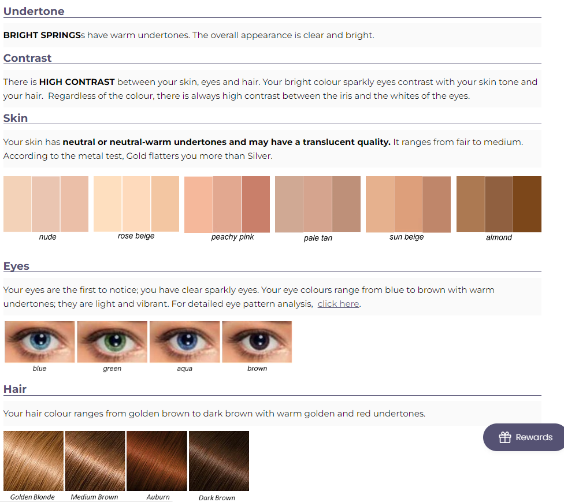This screenshot has height=502, width=564.
Task: Open the Rewards button
Action: (525, 437)
